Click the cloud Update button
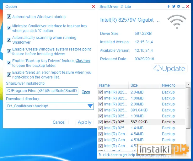193x161 pixels. (170, 68)
